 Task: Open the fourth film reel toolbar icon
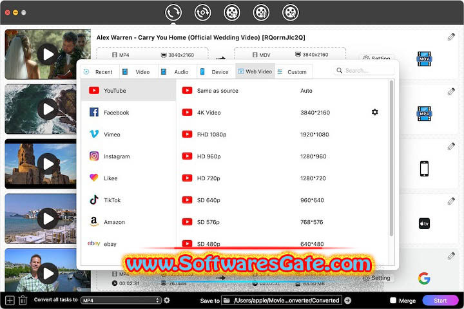coord(261,12)
